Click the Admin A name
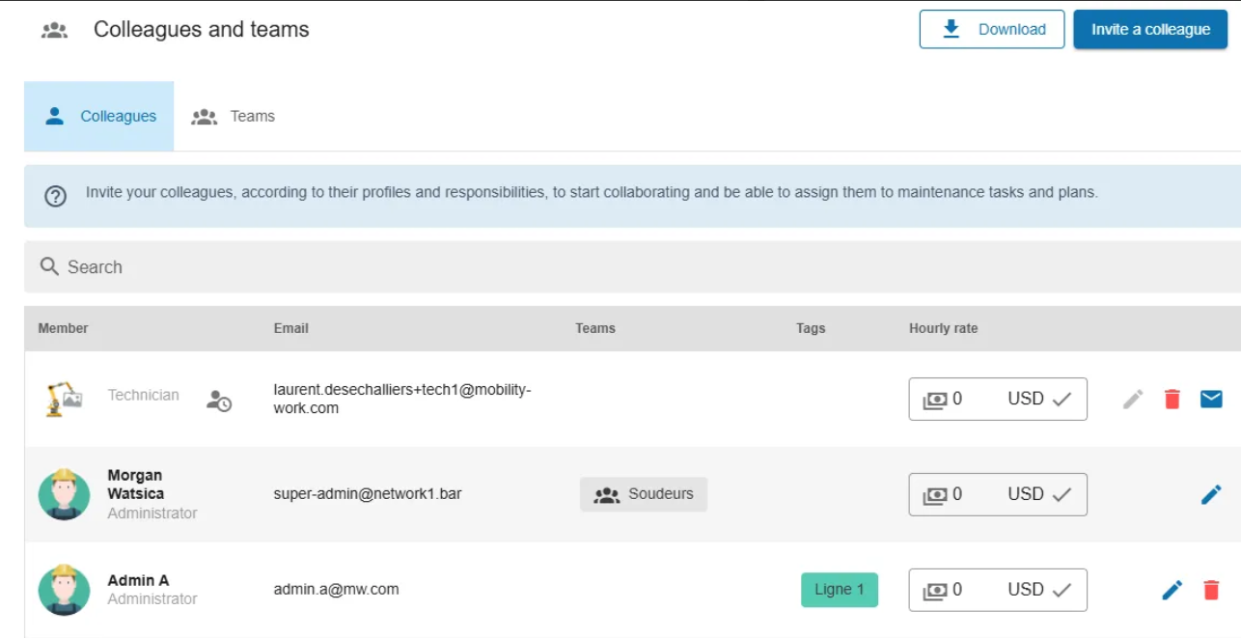Viewport: 1241px width, 638px height. point(138,580)
